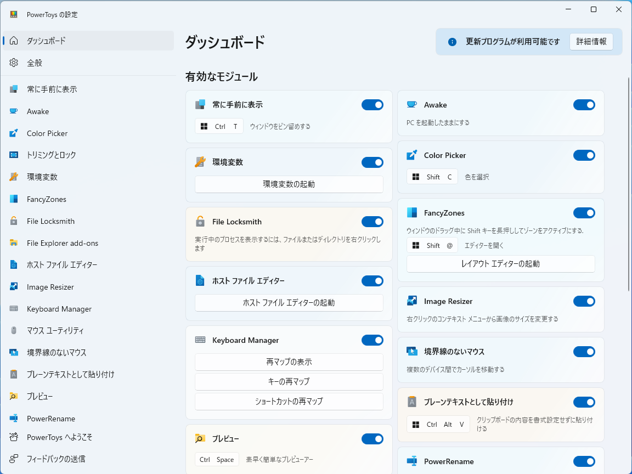The image size is (632, 474).
Task: Click the Awake coffee cup icon
Action: pos(13,111)
